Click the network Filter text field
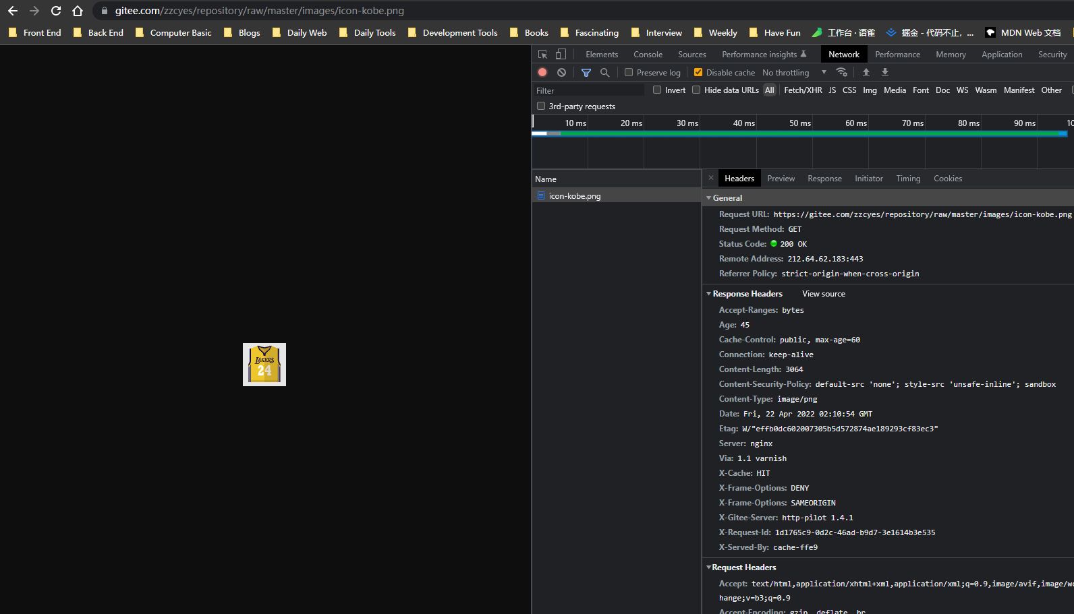1074x614 pixels. (589, 90)
